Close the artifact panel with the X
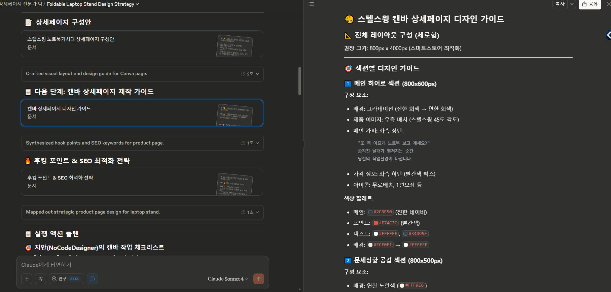The image size is (611, 292). (x=609, y=4)
